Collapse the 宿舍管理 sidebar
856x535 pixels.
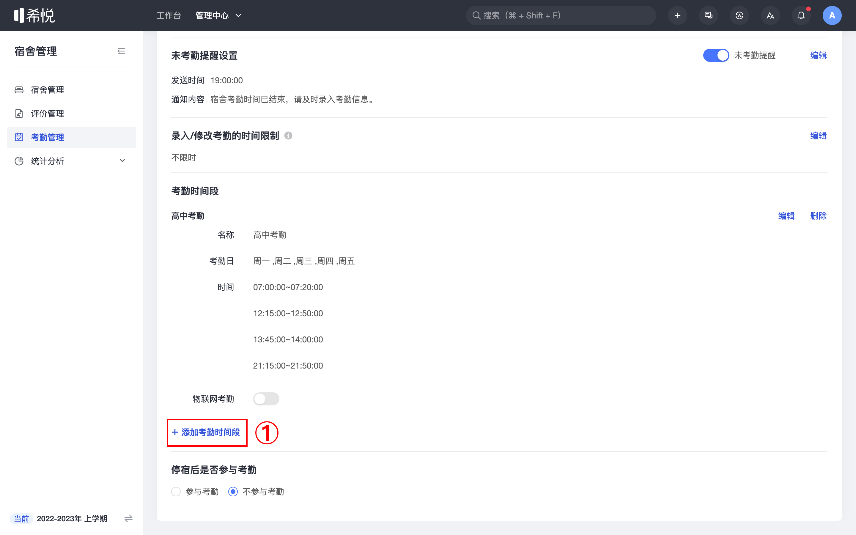121,51
